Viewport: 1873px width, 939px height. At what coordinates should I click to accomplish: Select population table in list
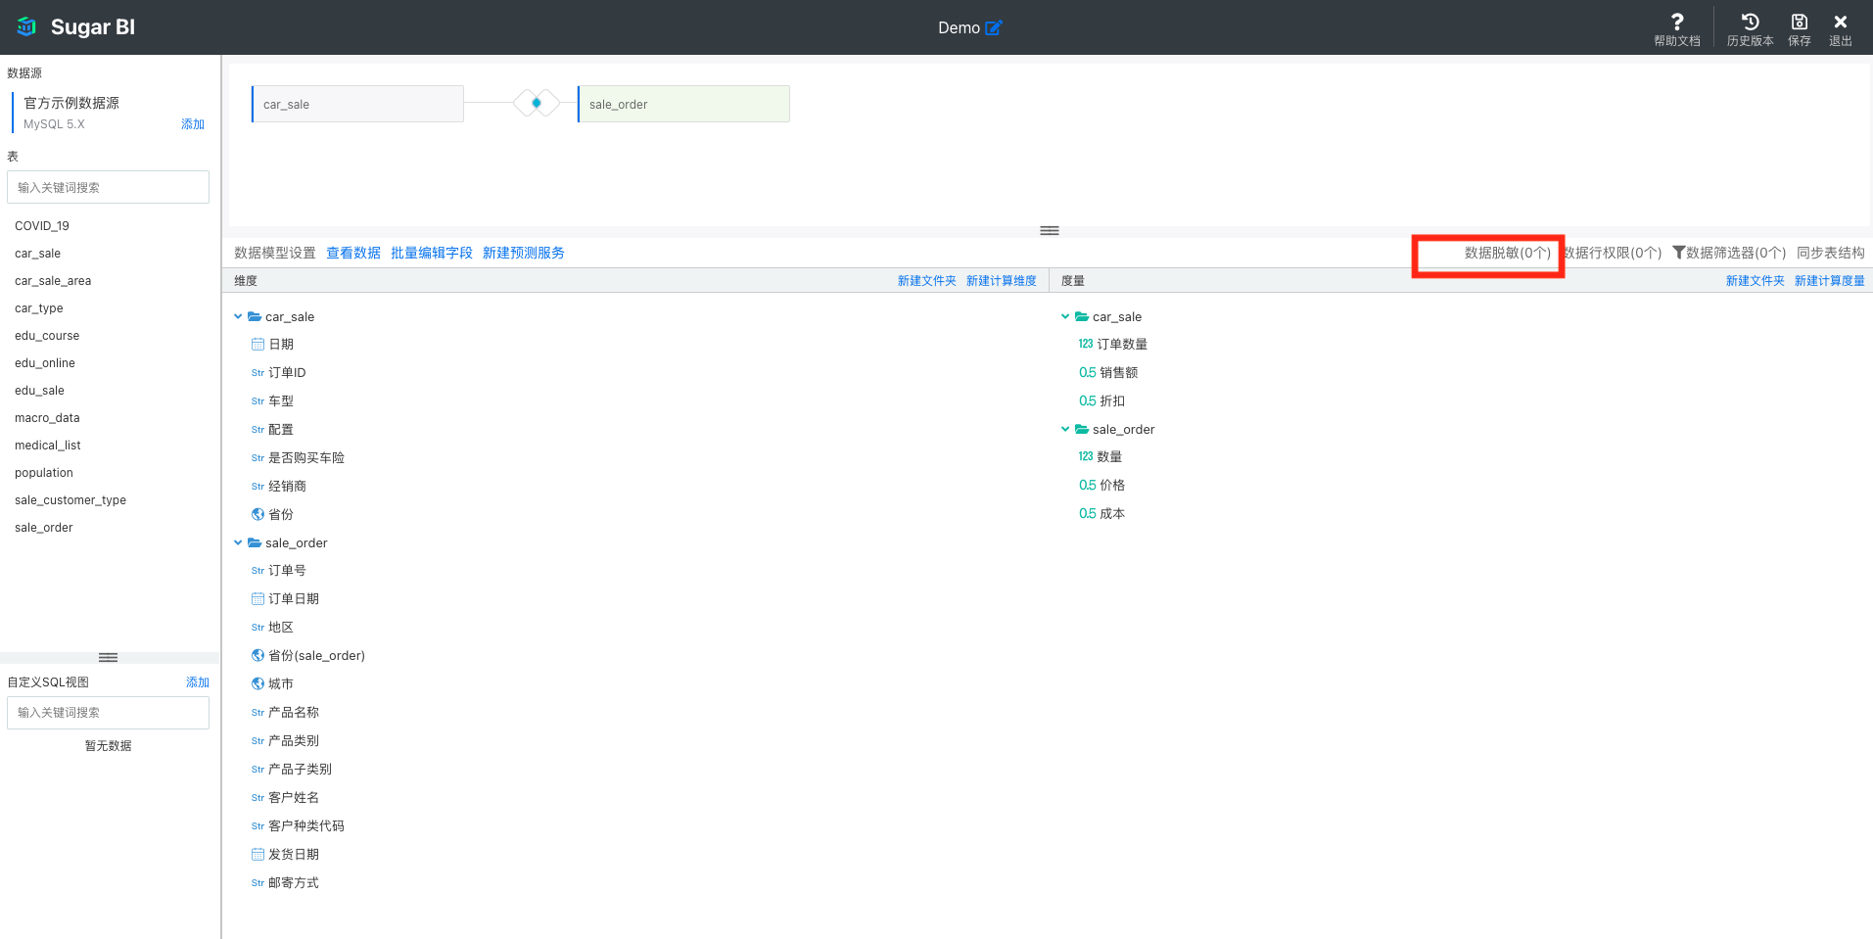coord(44,473)
